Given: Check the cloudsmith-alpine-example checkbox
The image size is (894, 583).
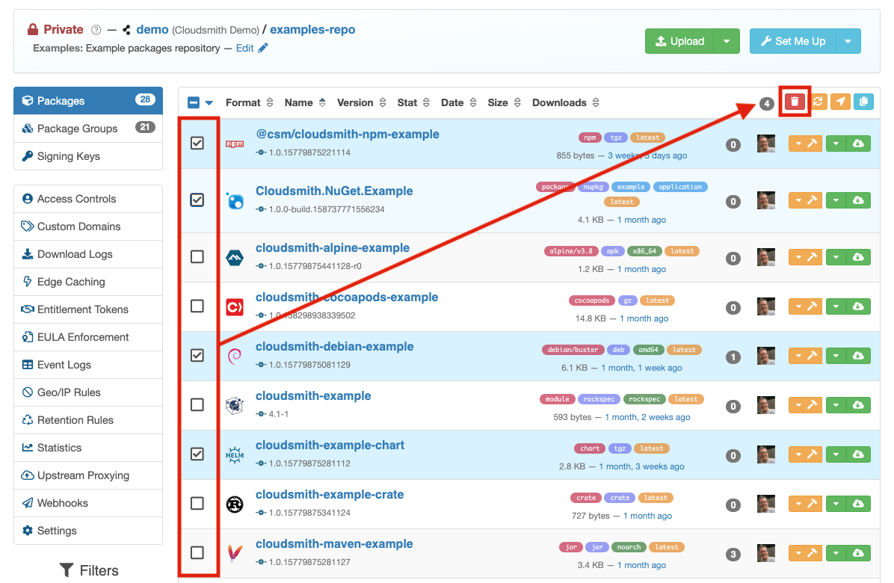Looking at the screenshot, I should [197, 257].
